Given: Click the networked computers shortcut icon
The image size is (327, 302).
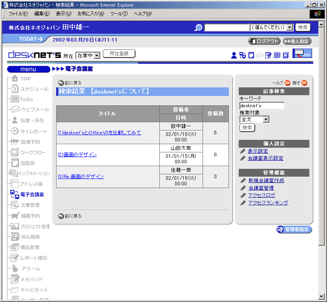Looking at the screenshot, I should coord(243,55).
